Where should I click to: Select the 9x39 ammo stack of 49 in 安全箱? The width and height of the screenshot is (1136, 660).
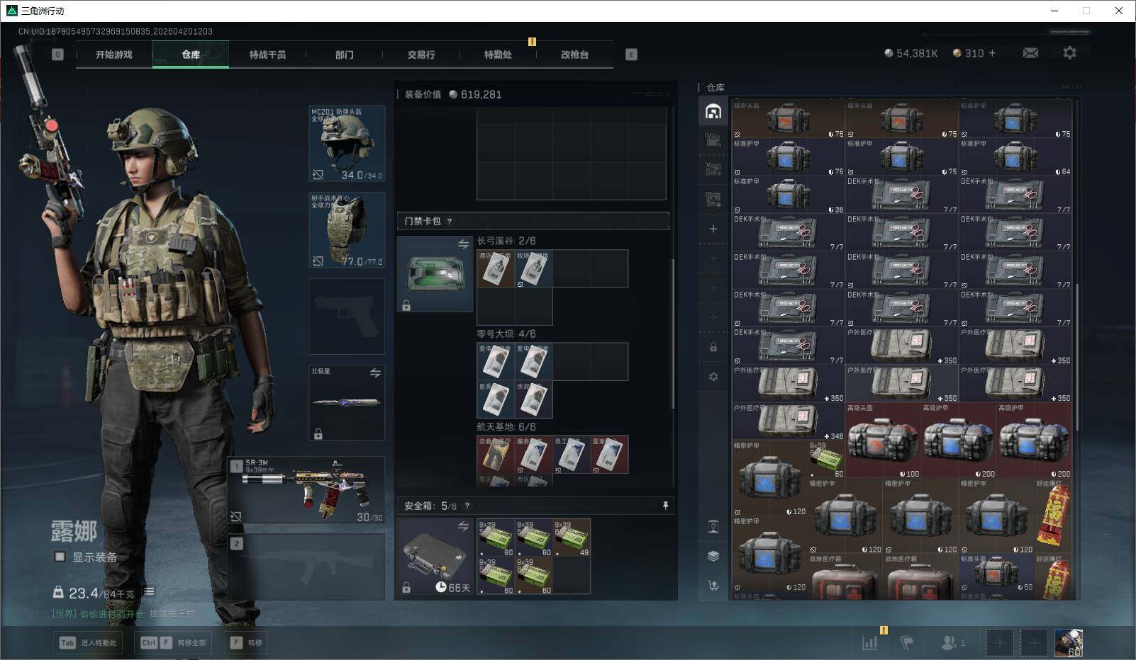(x=572, y=537)
